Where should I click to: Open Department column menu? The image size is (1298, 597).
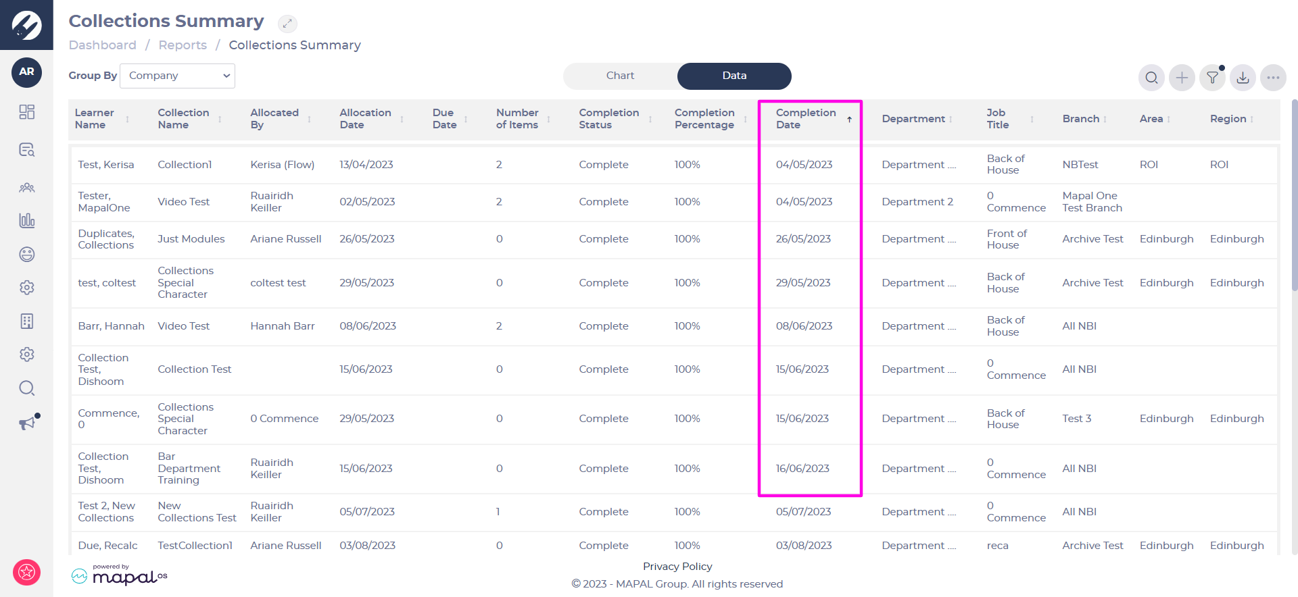click(x=951, y=120)
